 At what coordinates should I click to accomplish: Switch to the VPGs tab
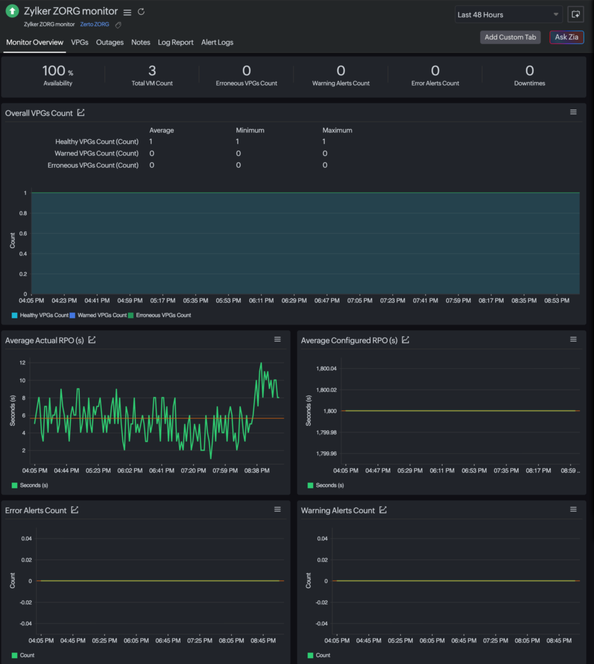pyautogui.click(x=80, y=43)
